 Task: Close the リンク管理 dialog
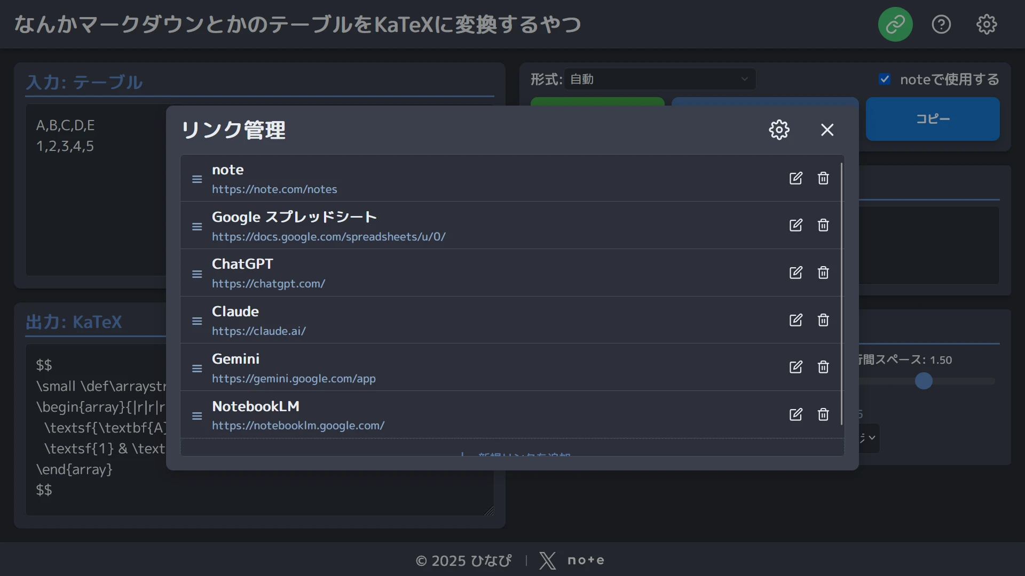coord(827,130)
